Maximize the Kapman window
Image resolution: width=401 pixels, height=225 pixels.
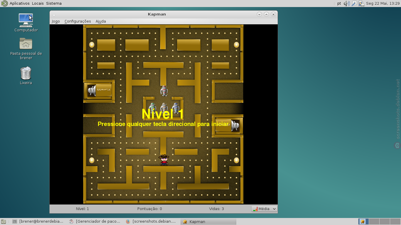[266, 14]
